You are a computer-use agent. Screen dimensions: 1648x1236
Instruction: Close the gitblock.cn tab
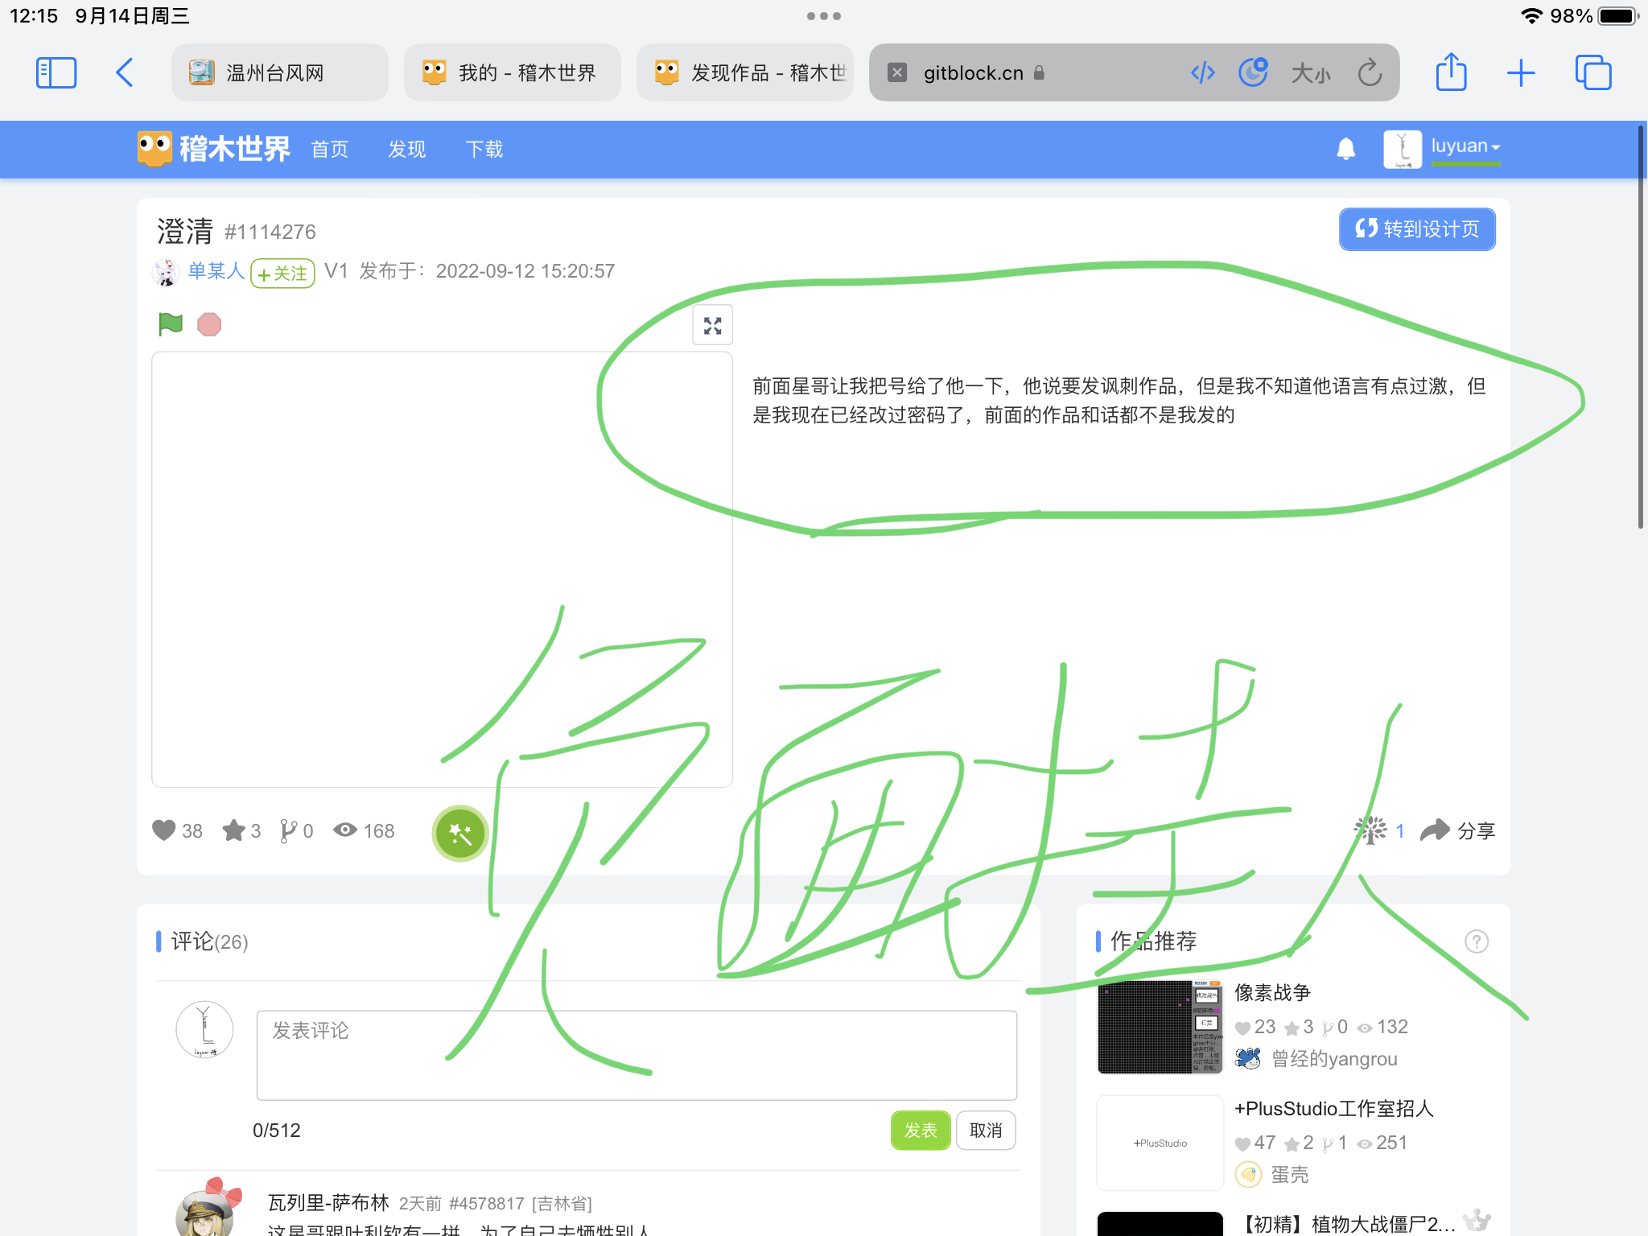point(897,72)
